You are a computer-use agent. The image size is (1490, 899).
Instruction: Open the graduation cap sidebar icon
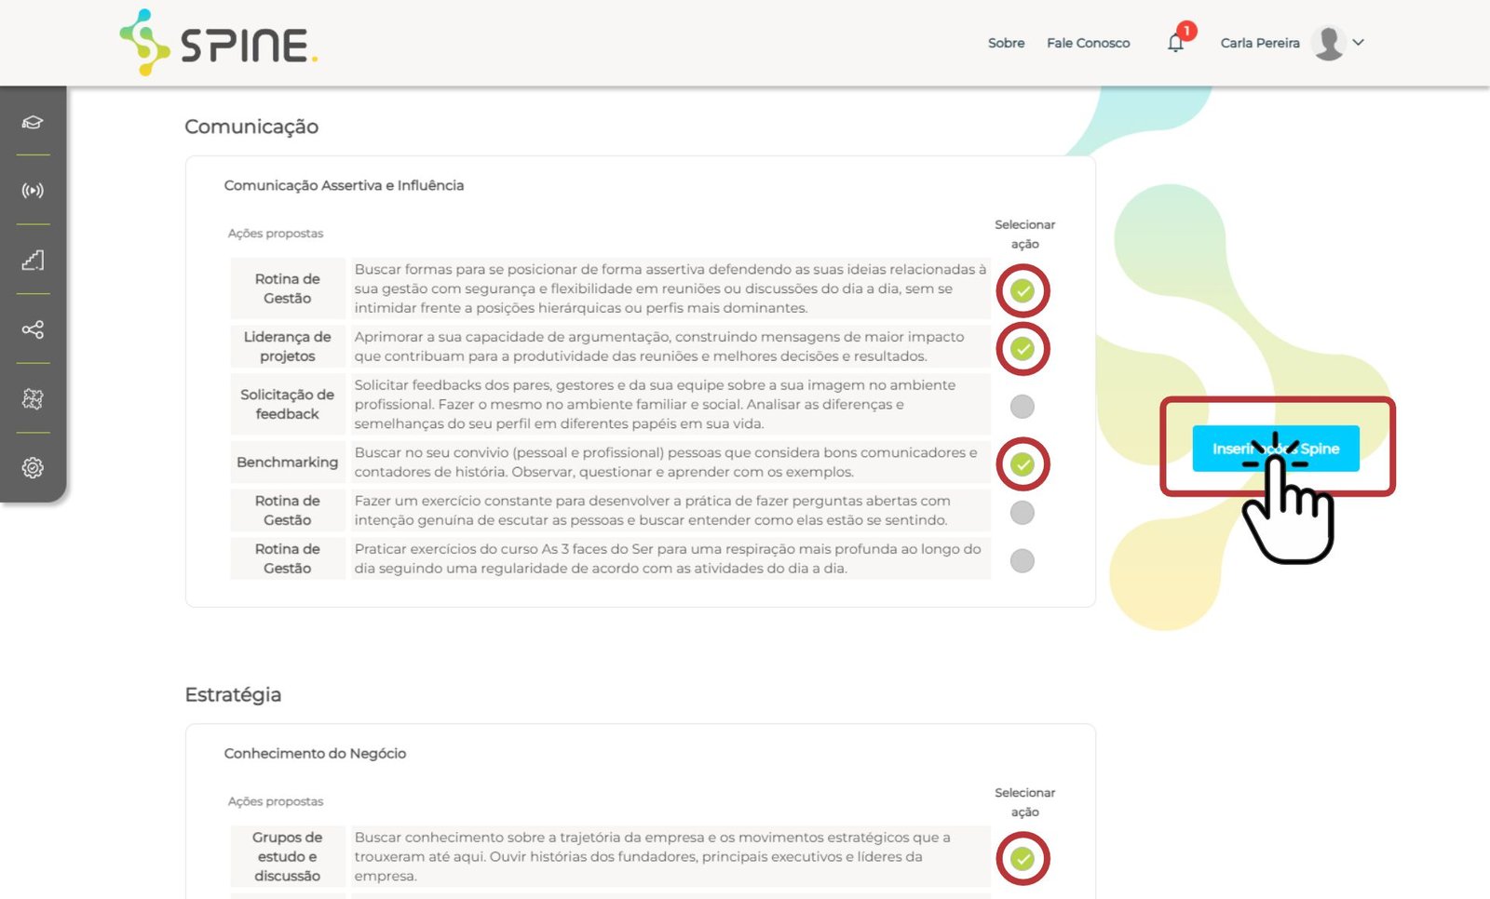[x=33, y=122]
